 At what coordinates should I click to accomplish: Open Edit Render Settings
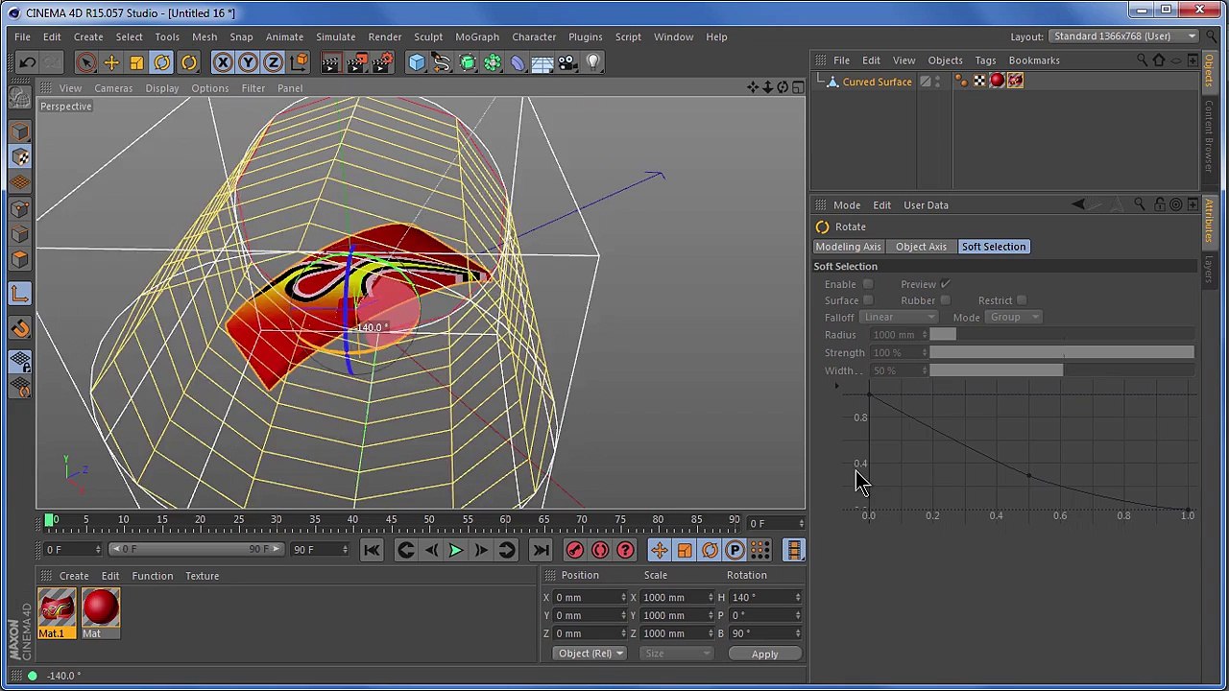click(x=382, y=62)
